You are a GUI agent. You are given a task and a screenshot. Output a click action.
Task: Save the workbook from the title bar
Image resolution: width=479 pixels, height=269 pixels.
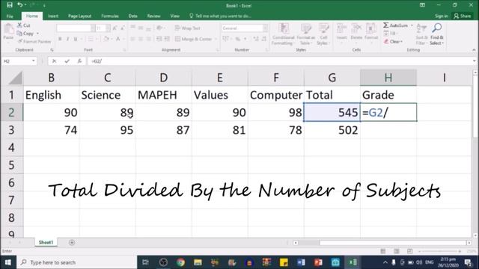pyautogui.click(x=10, y=5)
